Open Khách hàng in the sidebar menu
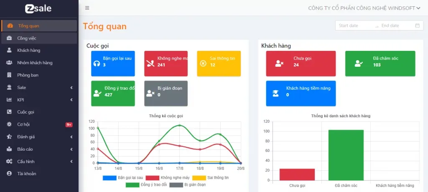Screen dimensions: 428x192 point(28,51)
